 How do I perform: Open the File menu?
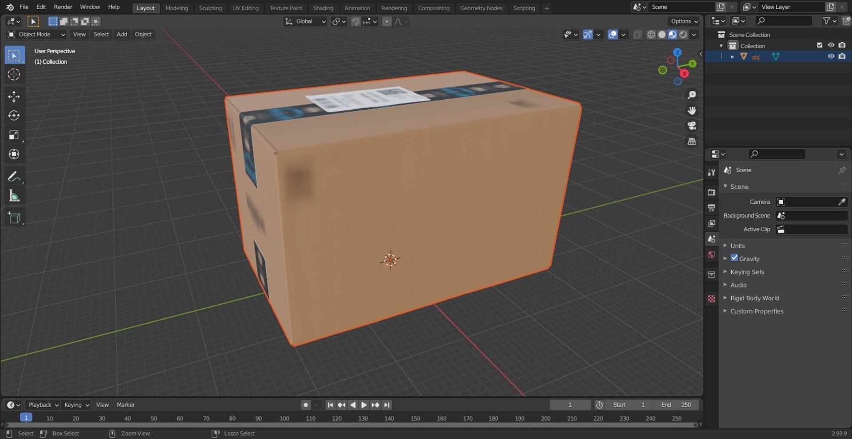coord(24,7)
